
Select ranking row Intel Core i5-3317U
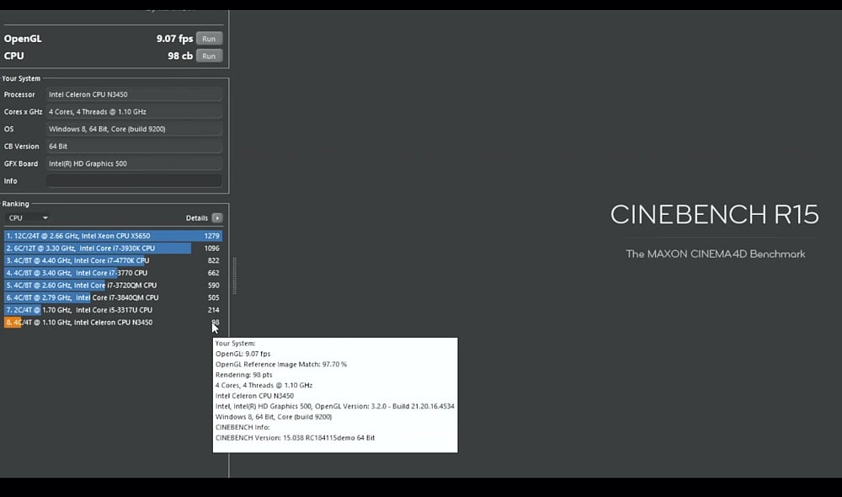pyautogui.click(x=113, y=310)
